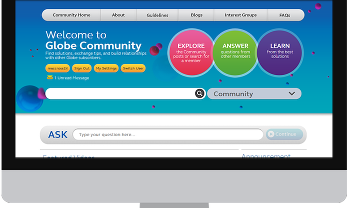Open the maccross24 profile button
Viewport: 350px width, 208px height.
pos(57,68)
